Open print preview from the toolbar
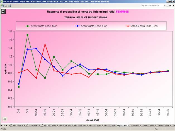Viewport: 175px width, 131px height. click(x=6, y=6)
